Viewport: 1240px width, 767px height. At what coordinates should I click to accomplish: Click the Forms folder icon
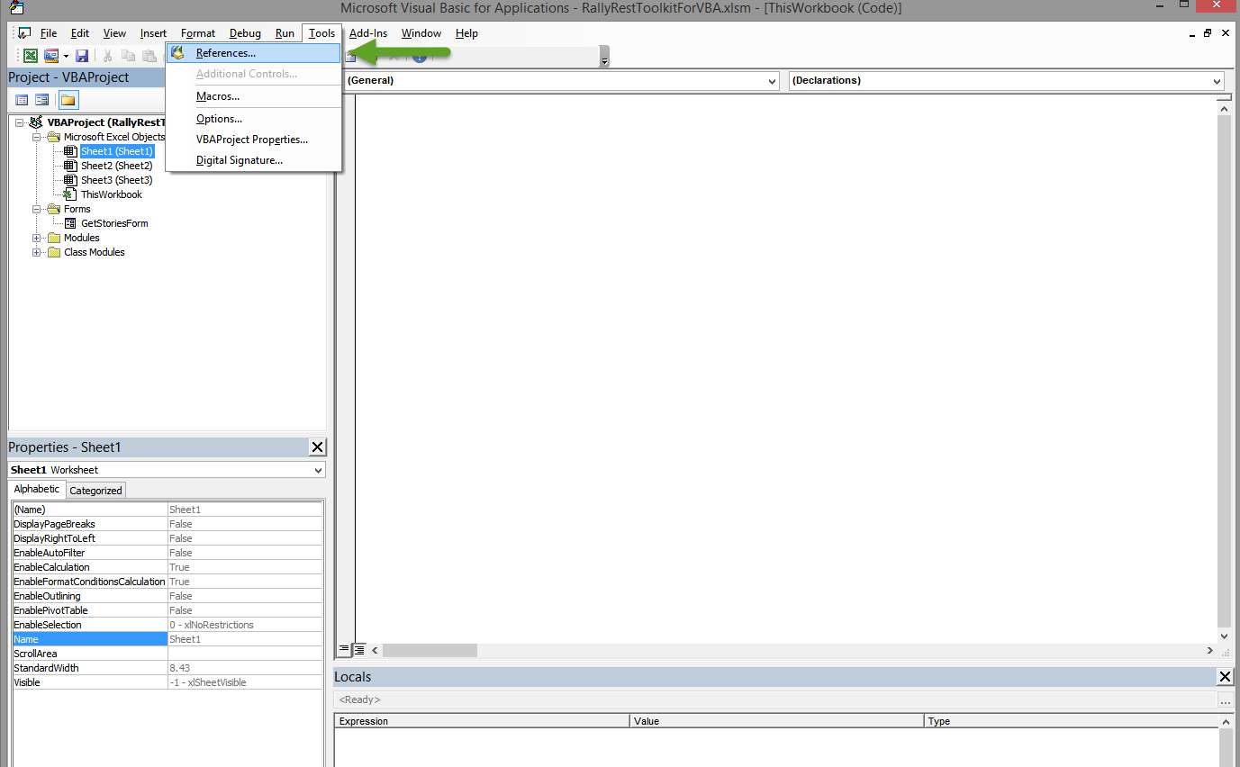(53, 209)
